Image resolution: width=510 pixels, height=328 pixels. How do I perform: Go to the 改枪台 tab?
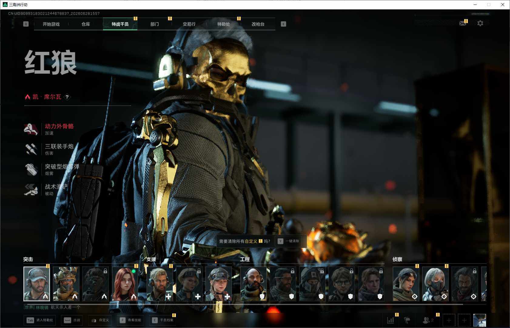click(x=258, y=24)
